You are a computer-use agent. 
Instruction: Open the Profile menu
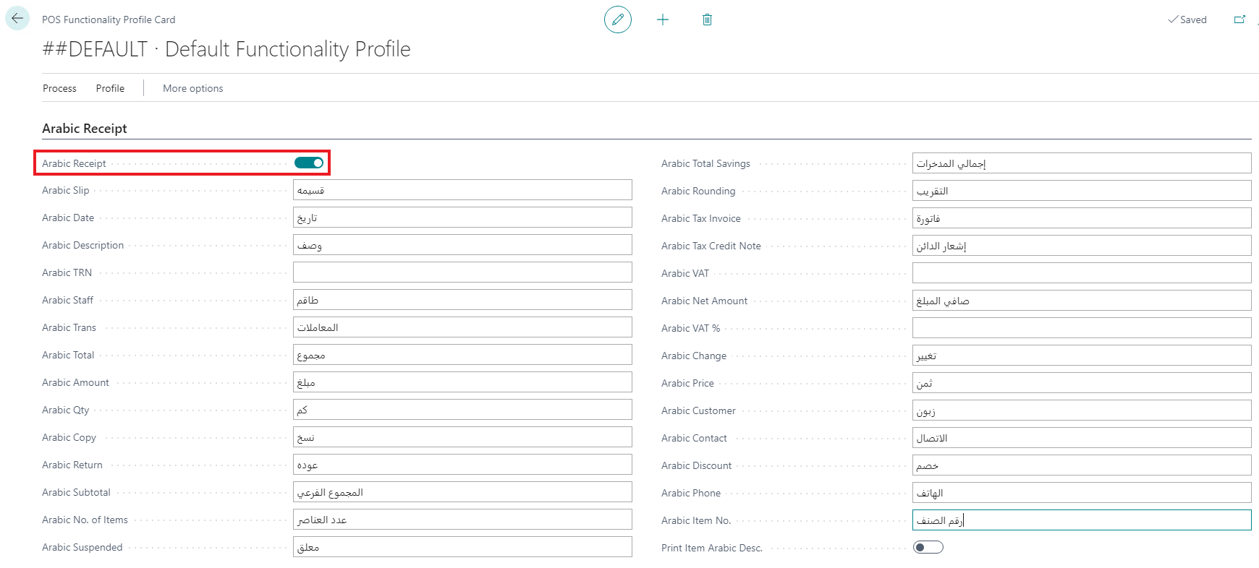click(x=110, y=88)
